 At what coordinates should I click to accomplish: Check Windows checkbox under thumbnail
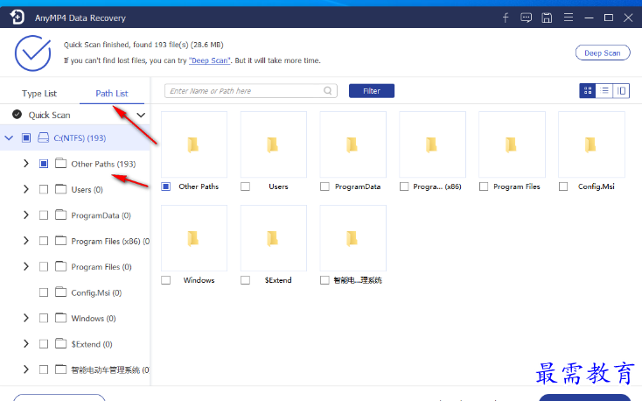[166, 280]
